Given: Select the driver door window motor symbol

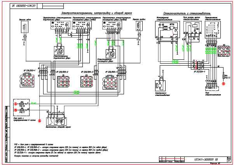Looking at the screenshot, I should [59, 51].
